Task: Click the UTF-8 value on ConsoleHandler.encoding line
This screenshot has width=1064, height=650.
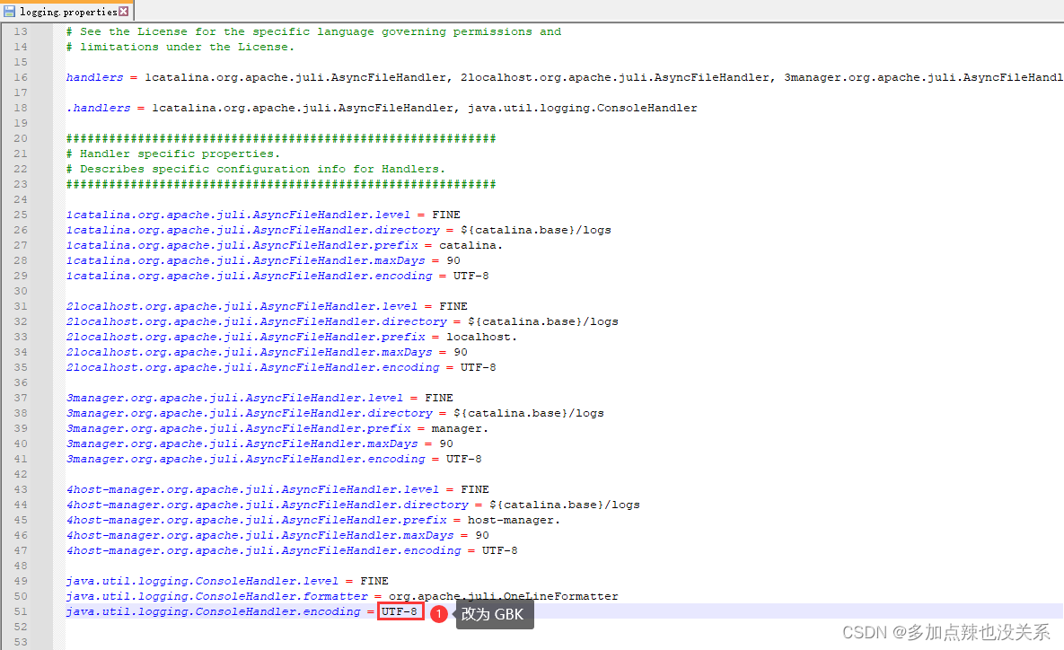Action: [400, 611]
